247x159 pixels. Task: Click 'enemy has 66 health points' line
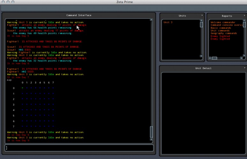[x=42, y=28]
